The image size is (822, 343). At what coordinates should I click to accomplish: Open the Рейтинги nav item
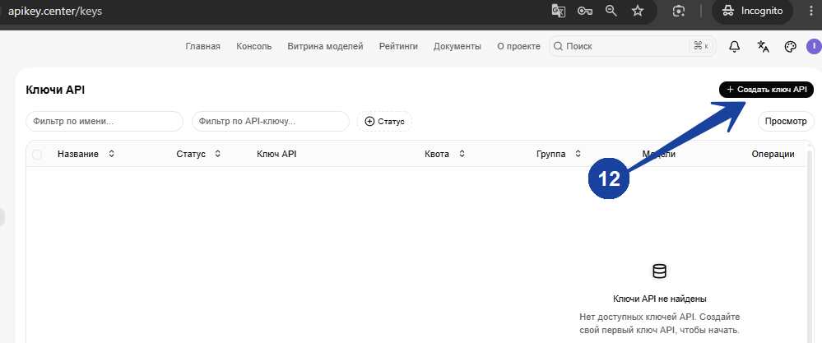click(398, 46)
